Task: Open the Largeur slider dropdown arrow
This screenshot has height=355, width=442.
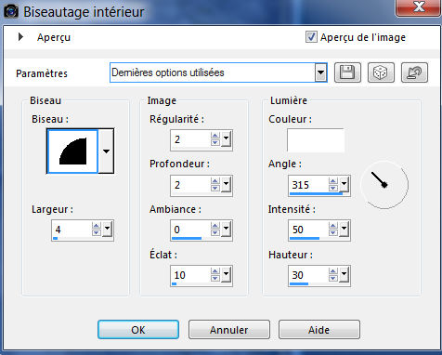Action: [x=107, y=229]
